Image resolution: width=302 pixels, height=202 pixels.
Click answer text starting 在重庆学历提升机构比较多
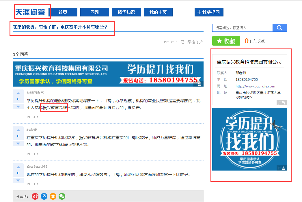(x=113, y=141)
